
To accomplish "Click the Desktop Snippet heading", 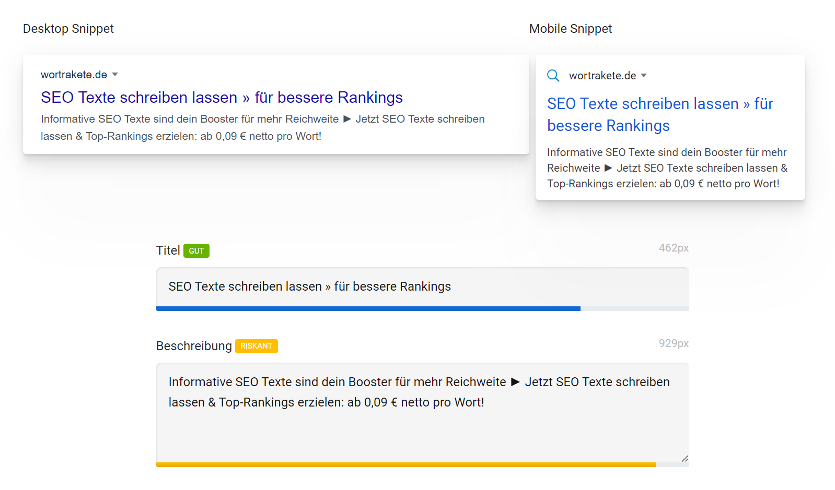I will pyautogui.click(x=68, y=29).
